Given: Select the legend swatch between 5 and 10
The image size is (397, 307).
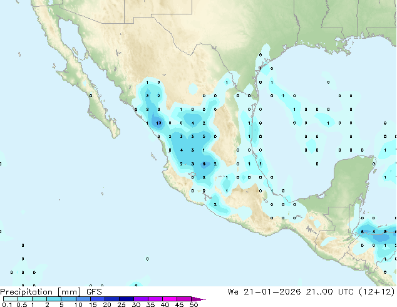Looking at the screenshot, I should (68, 299).
